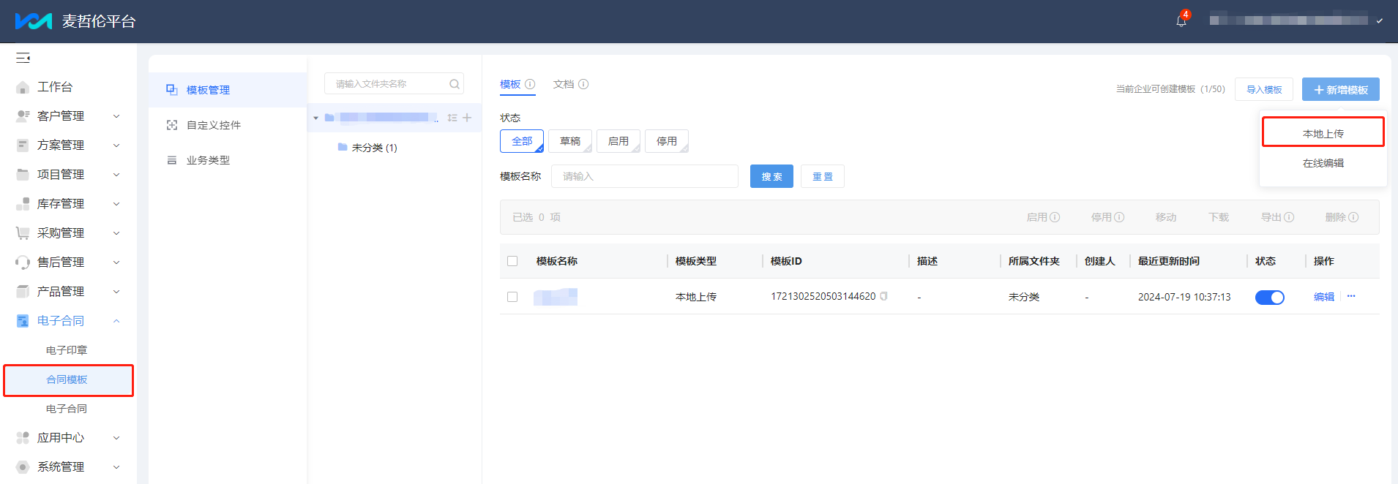1398x484 pixels.
Task: Click info icon next to 文档 tab
Action: tap(583, 84)
